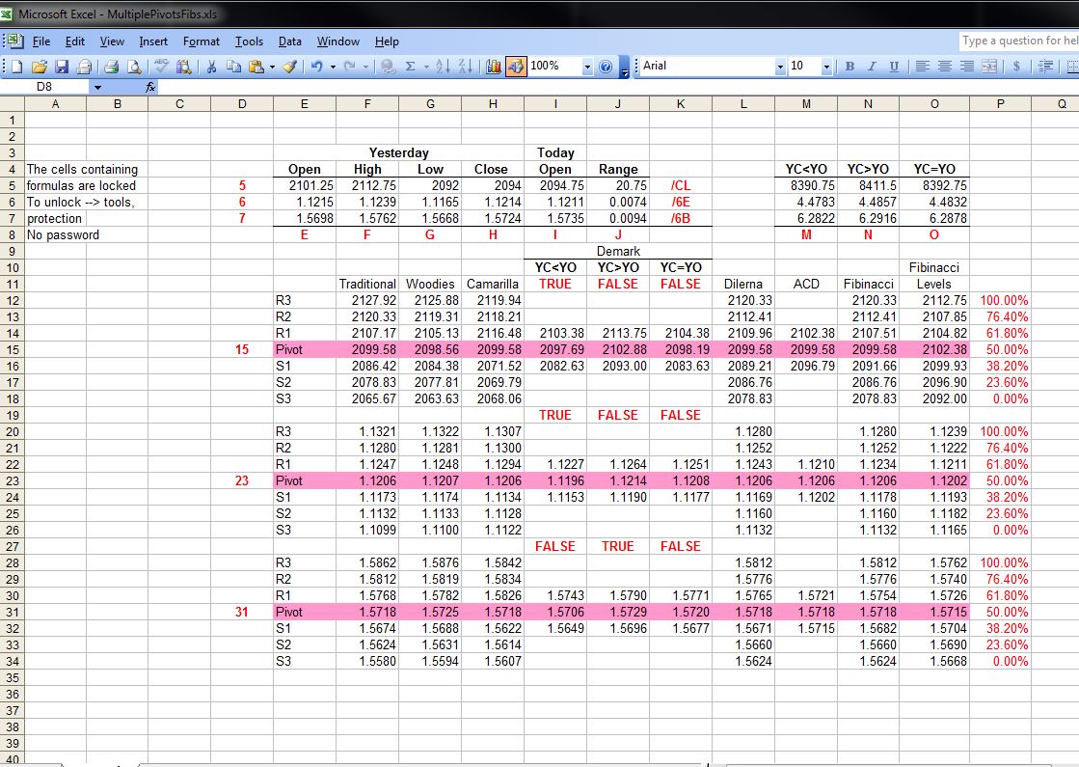Toggle Bold formatting

[850, 67]
